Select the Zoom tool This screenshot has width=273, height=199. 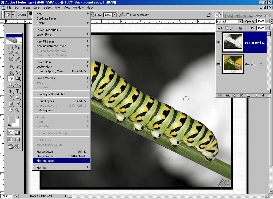(17, 110)
